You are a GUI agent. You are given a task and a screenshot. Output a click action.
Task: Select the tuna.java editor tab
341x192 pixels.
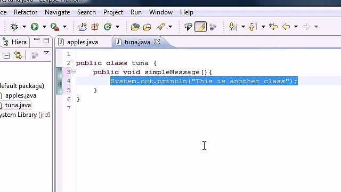[137, 42]
